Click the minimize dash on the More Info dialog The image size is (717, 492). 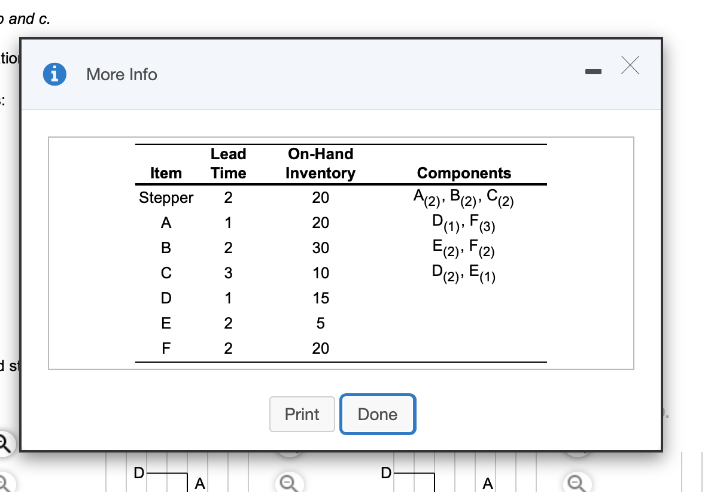pos(593,70)
